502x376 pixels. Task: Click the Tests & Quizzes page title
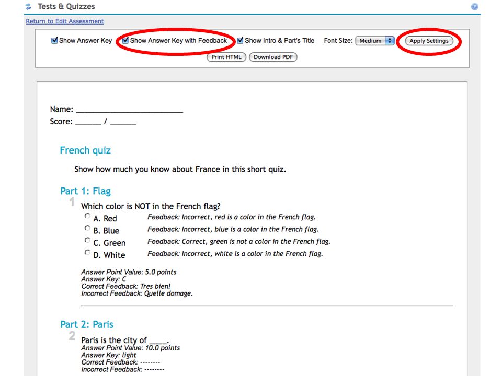pos(66,6)
